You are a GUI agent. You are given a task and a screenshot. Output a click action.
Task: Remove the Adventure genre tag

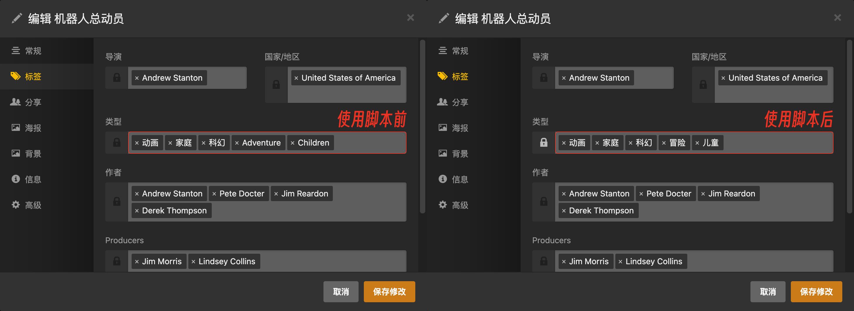[x=237, y=142]
